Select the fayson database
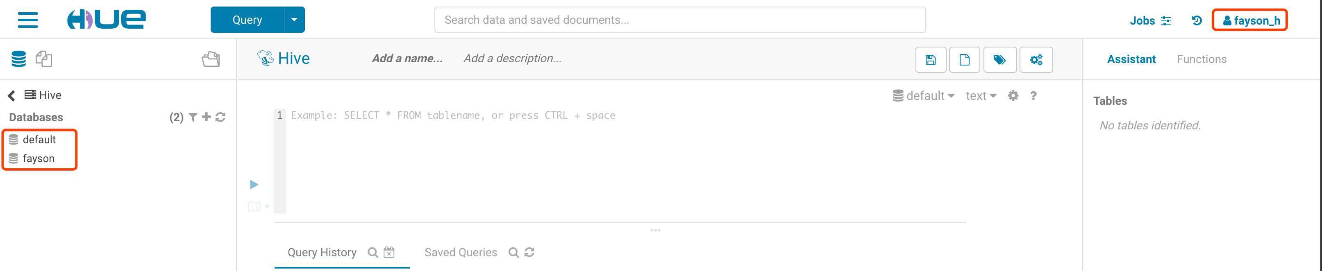This screenshot has width=1322, height=271. coord(39,159)
